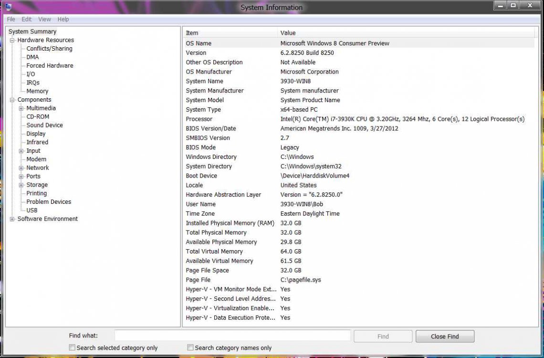Select the Processor row label
The image size is (544, 358).
tap(199, 119)
